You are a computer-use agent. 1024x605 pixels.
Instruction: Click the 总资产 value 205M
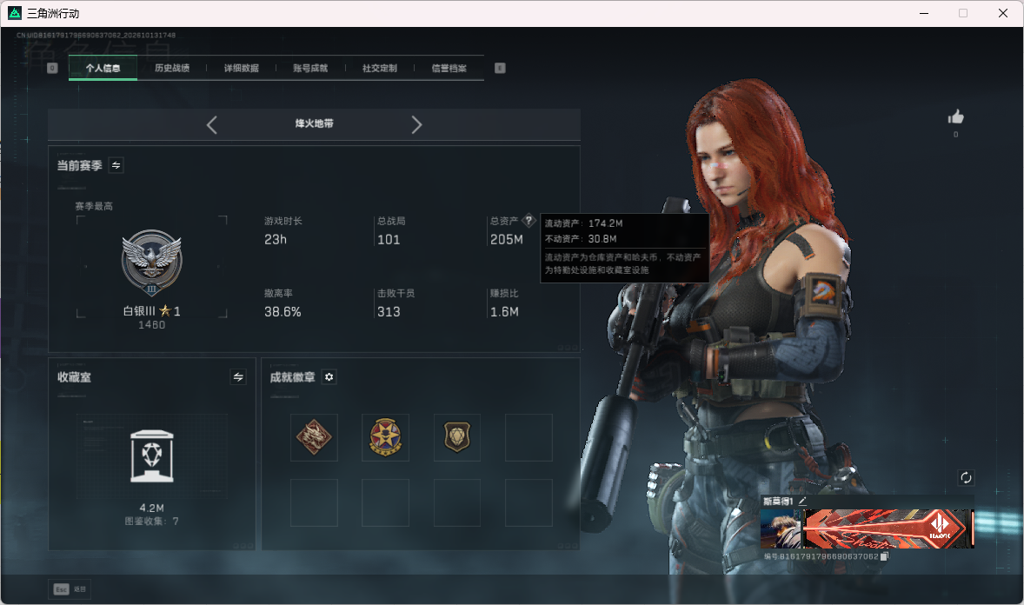click(x=507, y=240)
